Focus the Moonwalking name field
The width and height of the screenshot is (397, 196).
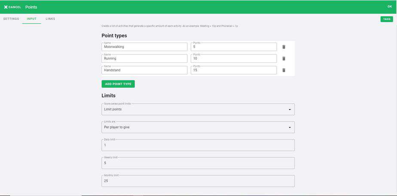tap(144, 47)
